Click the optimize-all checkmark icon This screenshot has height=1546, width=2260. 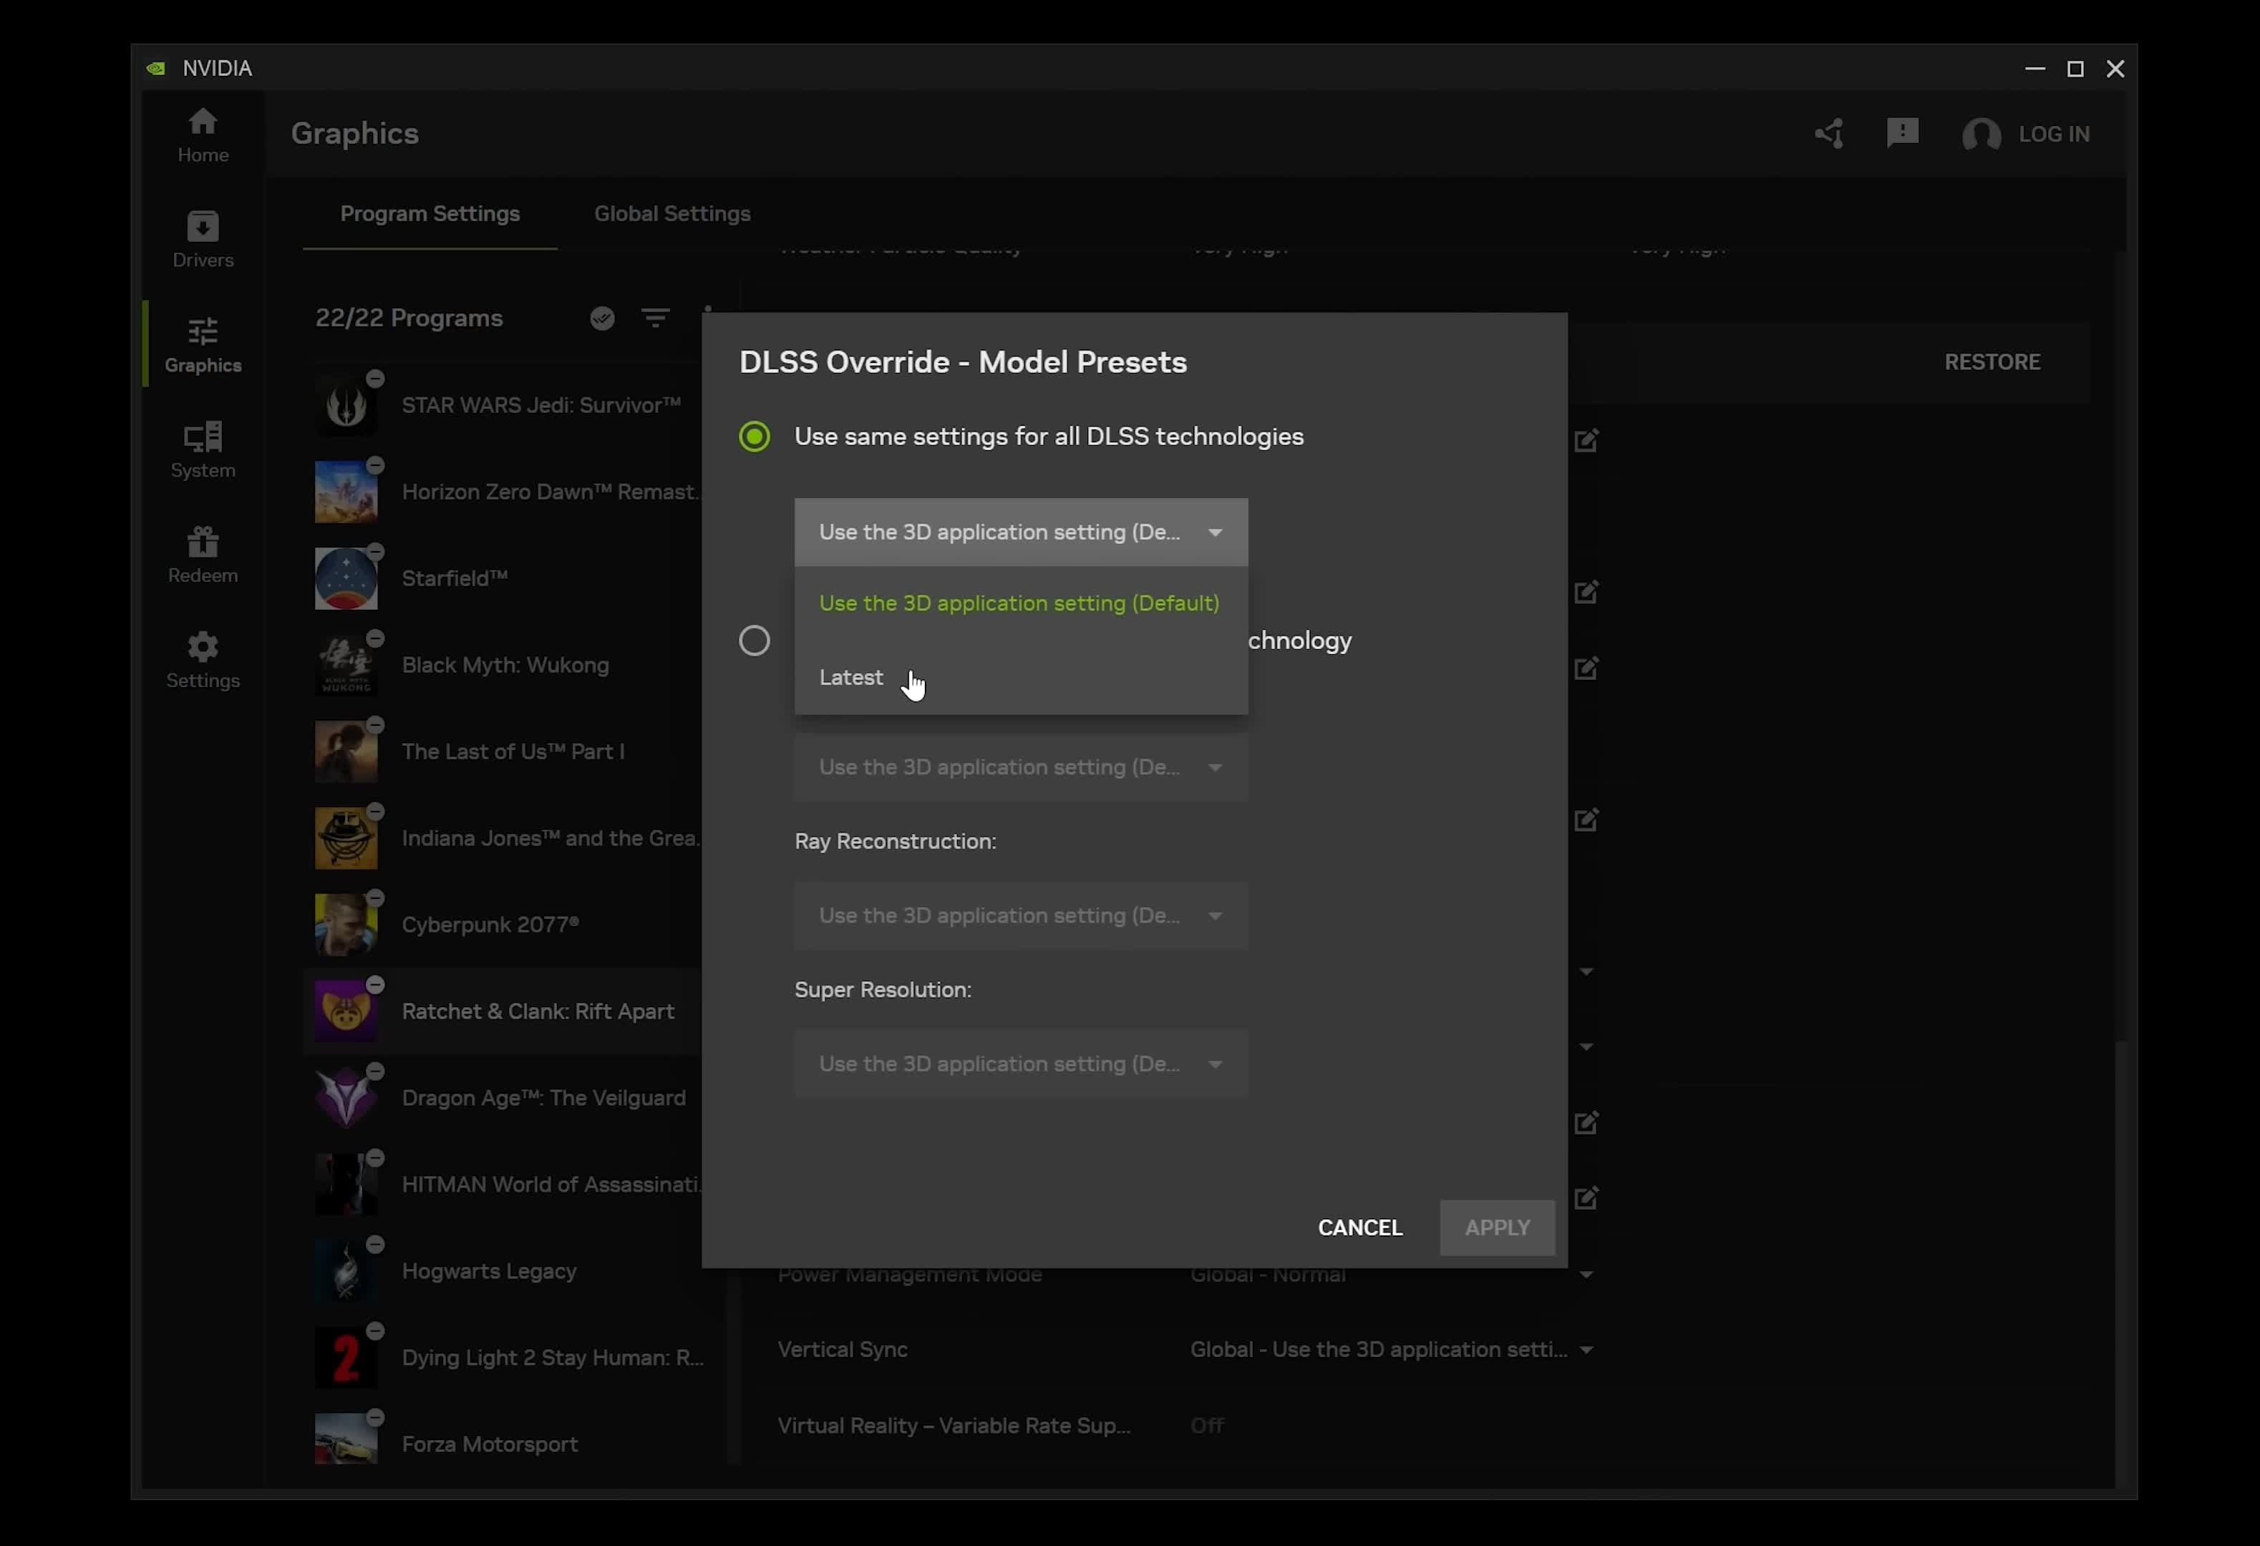602,318
